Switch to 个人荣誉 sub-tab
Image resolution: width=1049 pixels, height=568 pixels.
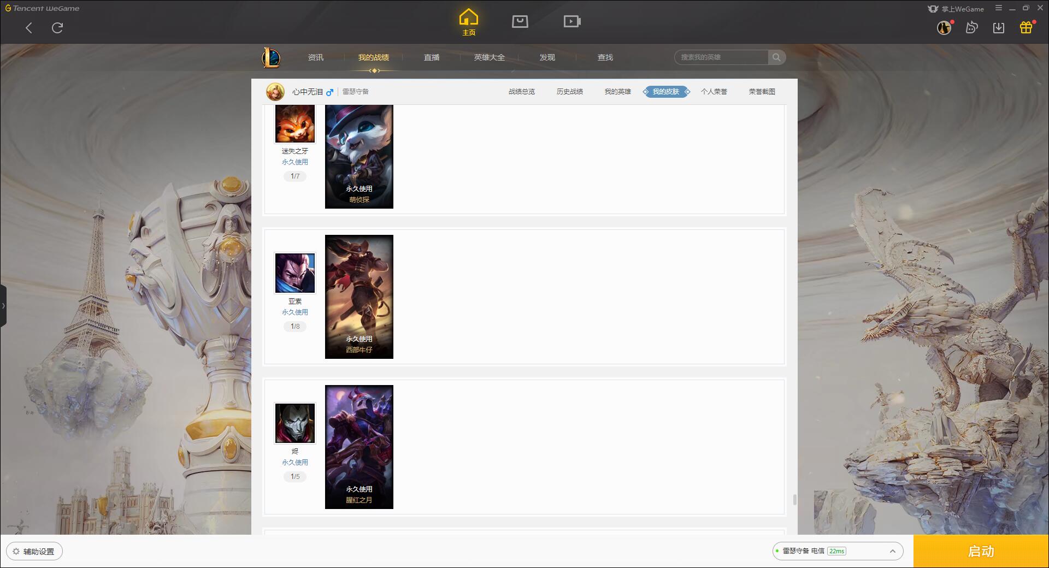[x=714, y=92]
